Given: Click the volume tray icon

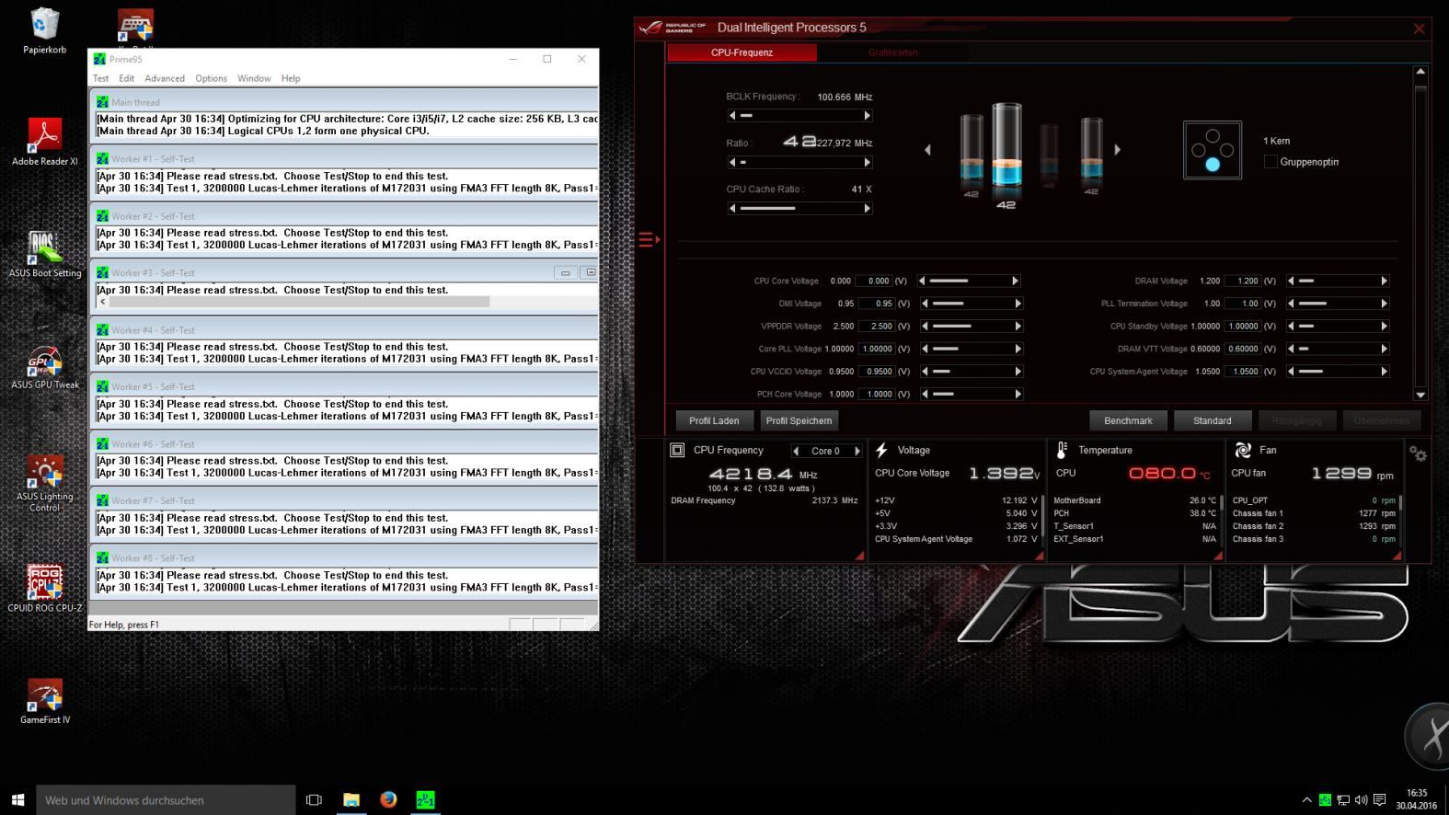Looking at the screenshot, I should (1362, 800).
